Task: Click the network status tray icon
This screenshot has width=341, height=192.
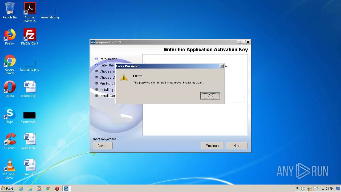Action: pyautogui.click(x=309, y=189)
